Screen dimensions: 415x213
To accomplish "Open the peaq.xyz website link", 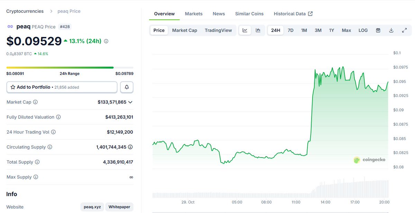I will click(92, 207).
